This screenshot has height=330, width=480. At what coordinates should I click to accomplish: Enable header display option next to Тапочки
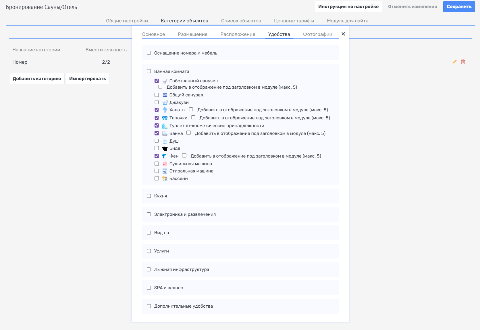(x=193, y=117)
